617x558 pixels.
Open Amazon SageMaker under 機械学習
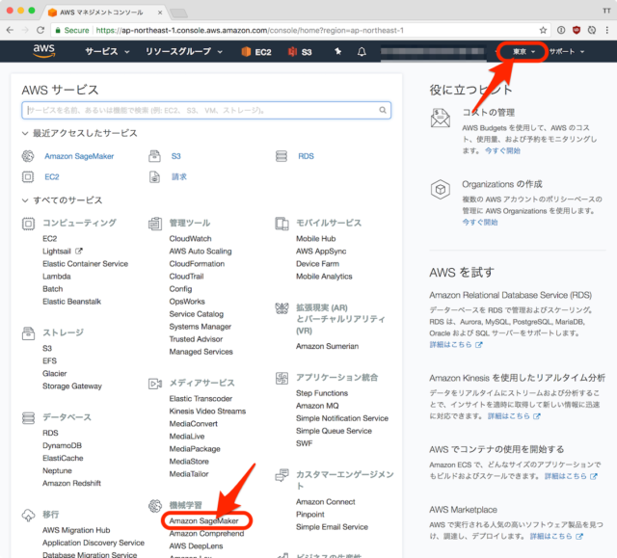[x=203, y=521]
